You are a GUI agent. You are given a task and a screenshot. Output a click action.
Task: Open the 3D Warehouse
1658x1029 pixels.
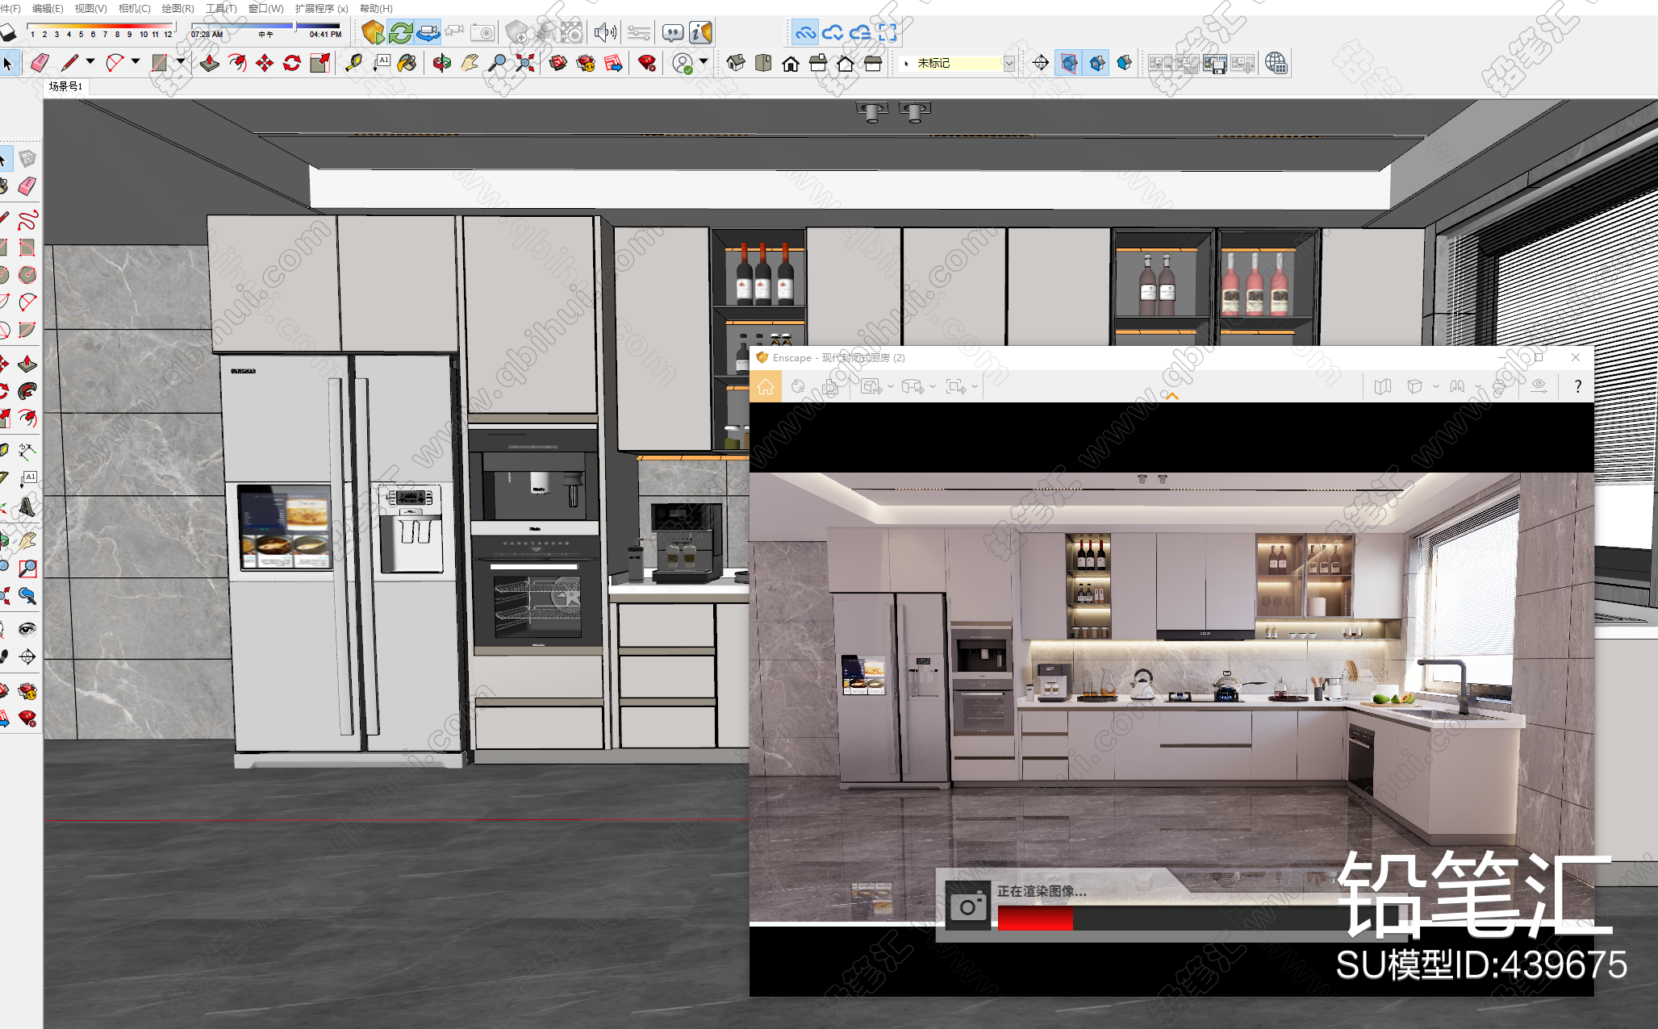[558, 63]
